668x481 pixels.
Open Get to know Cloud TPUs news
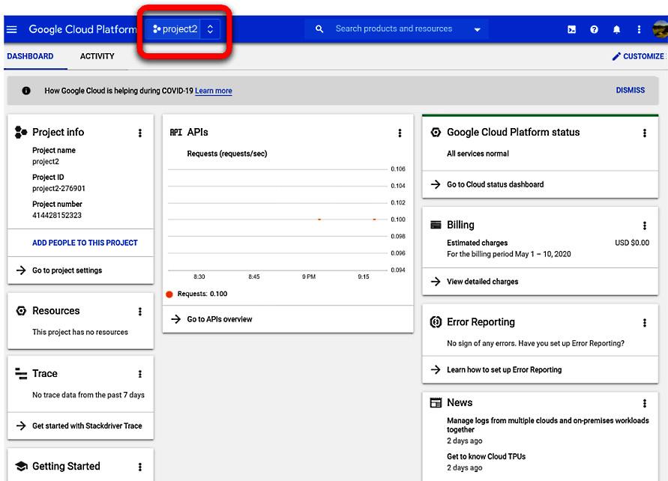tap(486, 456)
